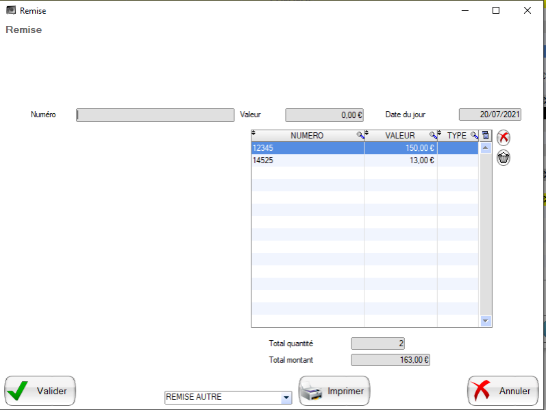
Task: Click the red X delete-row icon
Action: (504, 137)
